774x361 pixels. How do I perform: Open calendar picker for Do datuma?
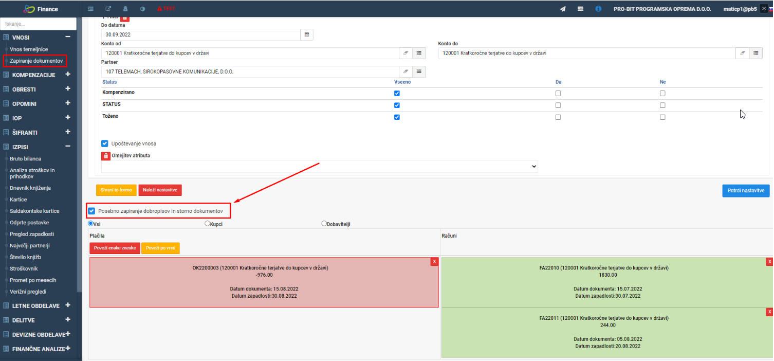(307, 34)
